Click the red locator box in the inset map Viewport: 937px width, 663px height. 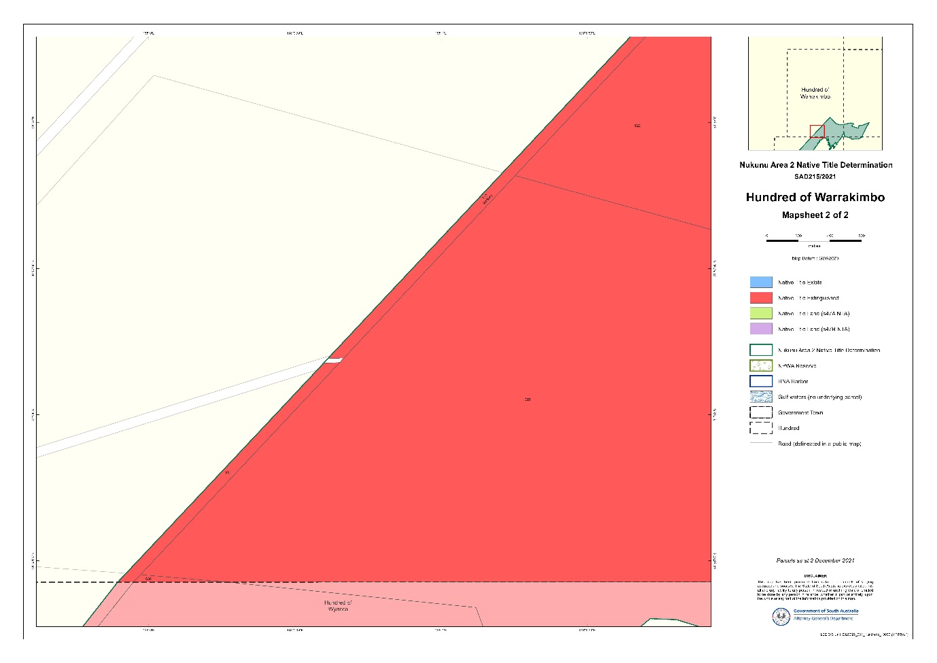click(817, 131)
